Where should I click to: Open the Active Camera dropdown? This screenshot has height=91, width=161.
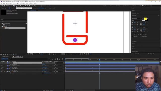click(69, 54)
